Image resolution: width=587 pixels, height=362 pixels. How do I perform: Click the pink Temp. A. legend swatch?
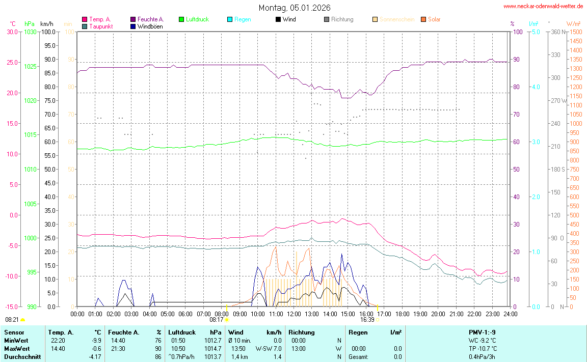click(x=85, y=20)
